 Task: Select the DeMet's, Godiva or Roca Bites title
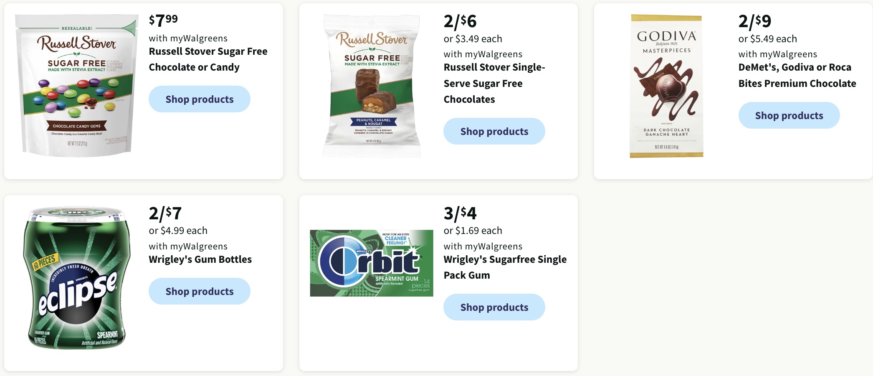(797, 75)
